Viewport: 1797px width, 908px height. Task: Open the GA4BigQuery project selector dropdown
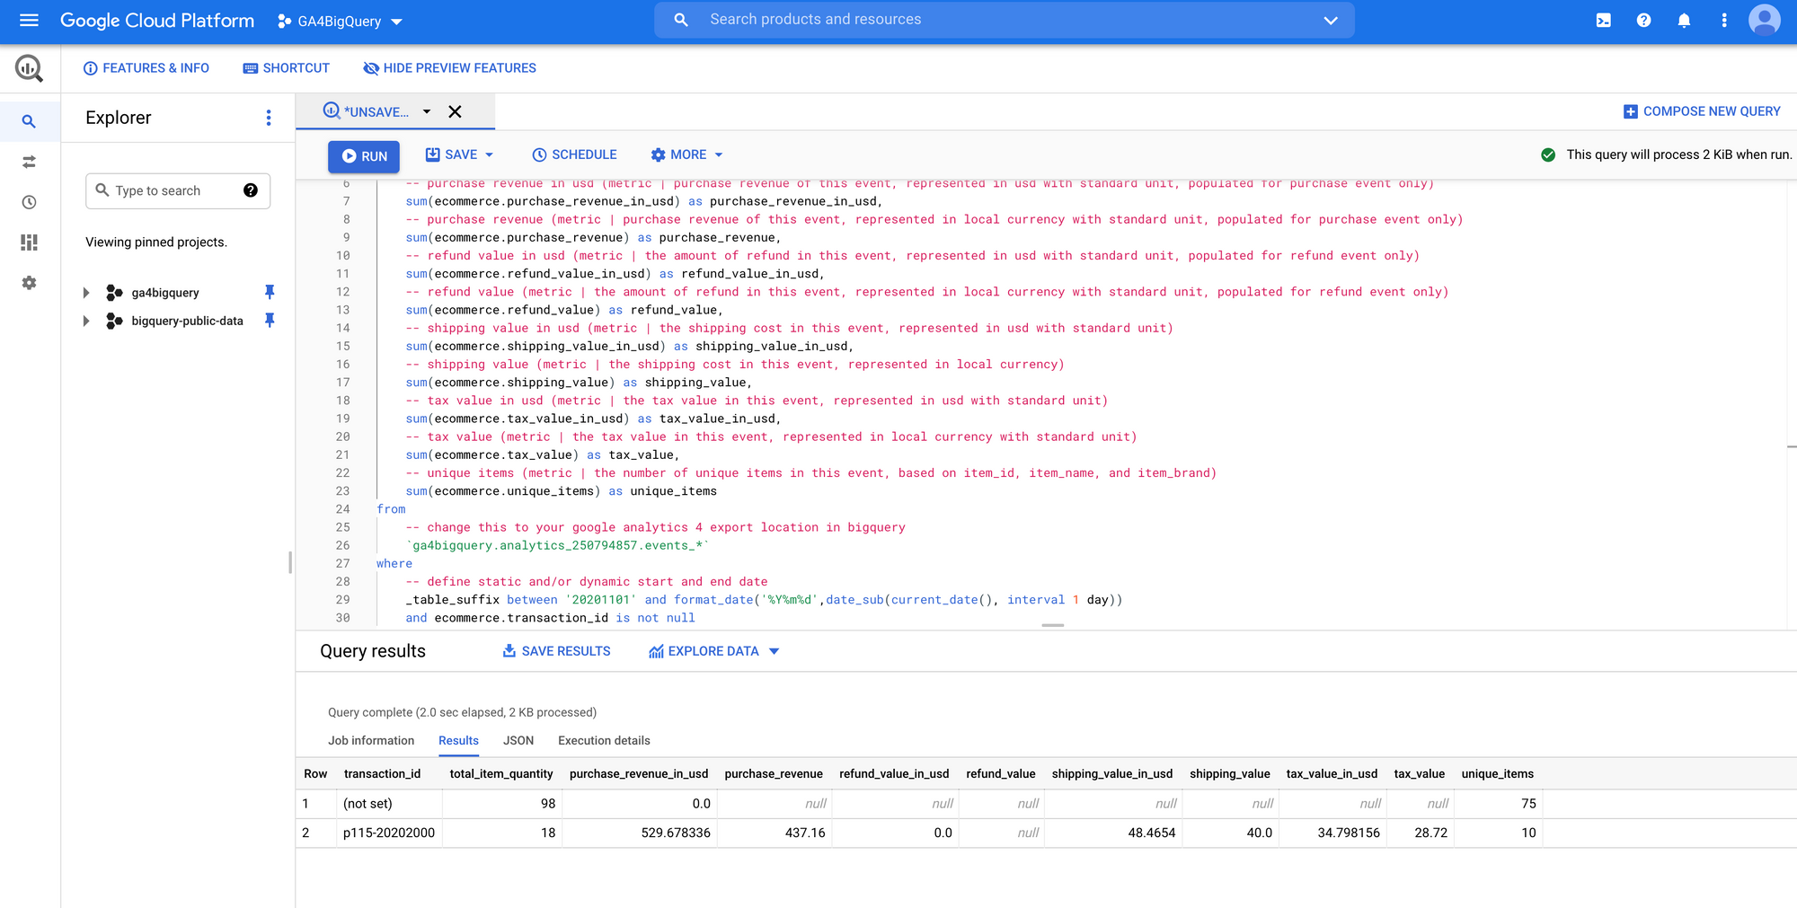click(340, 21)
